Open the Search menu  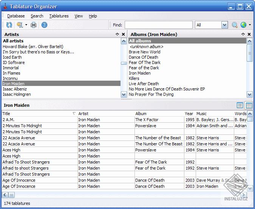37,16
